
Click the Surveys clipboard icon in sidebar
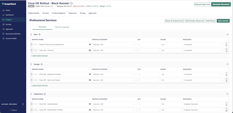tap(3, 24)
